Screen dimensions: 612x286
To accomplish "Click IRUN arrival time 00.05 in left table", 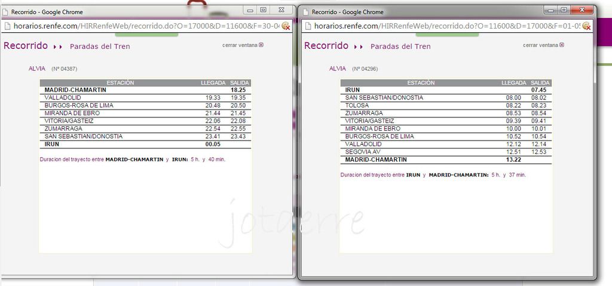I will pos(213,144).
